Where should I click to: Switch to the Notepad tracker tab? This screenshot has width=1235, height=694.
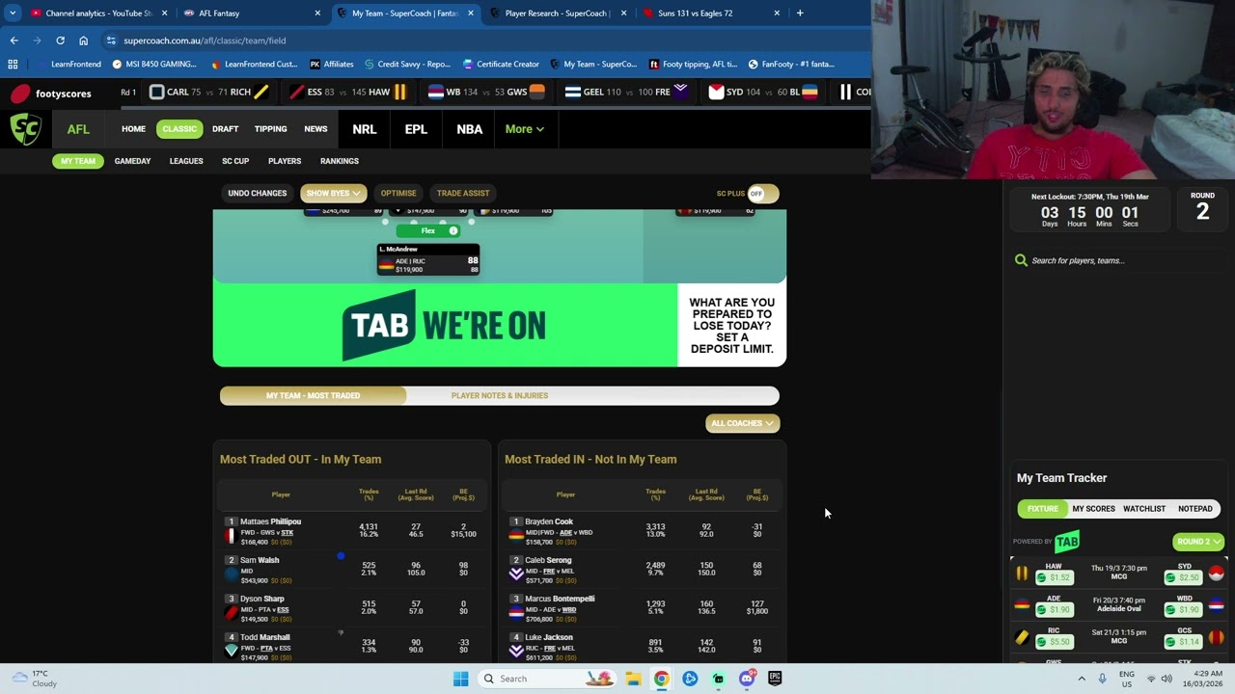pos(1194,509)
